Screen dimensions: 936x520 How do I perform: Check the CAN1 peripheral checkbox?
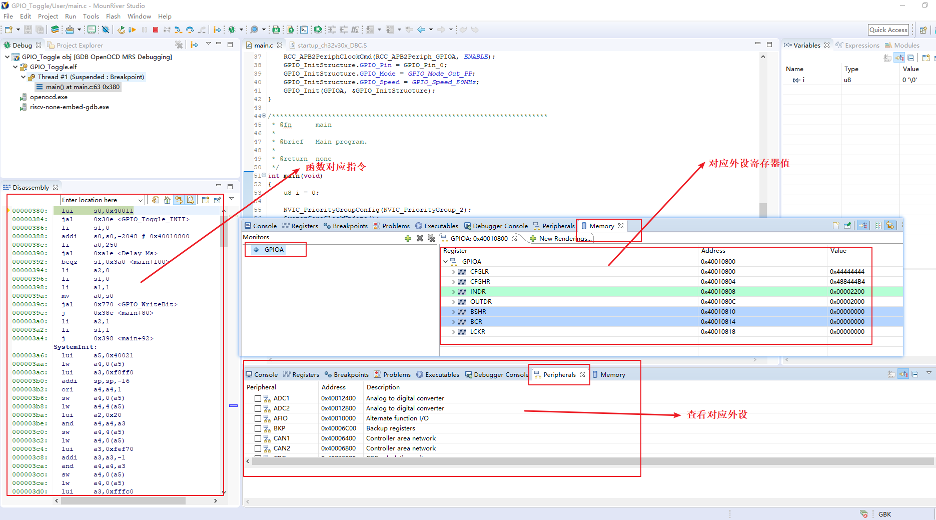pos(258,438)
